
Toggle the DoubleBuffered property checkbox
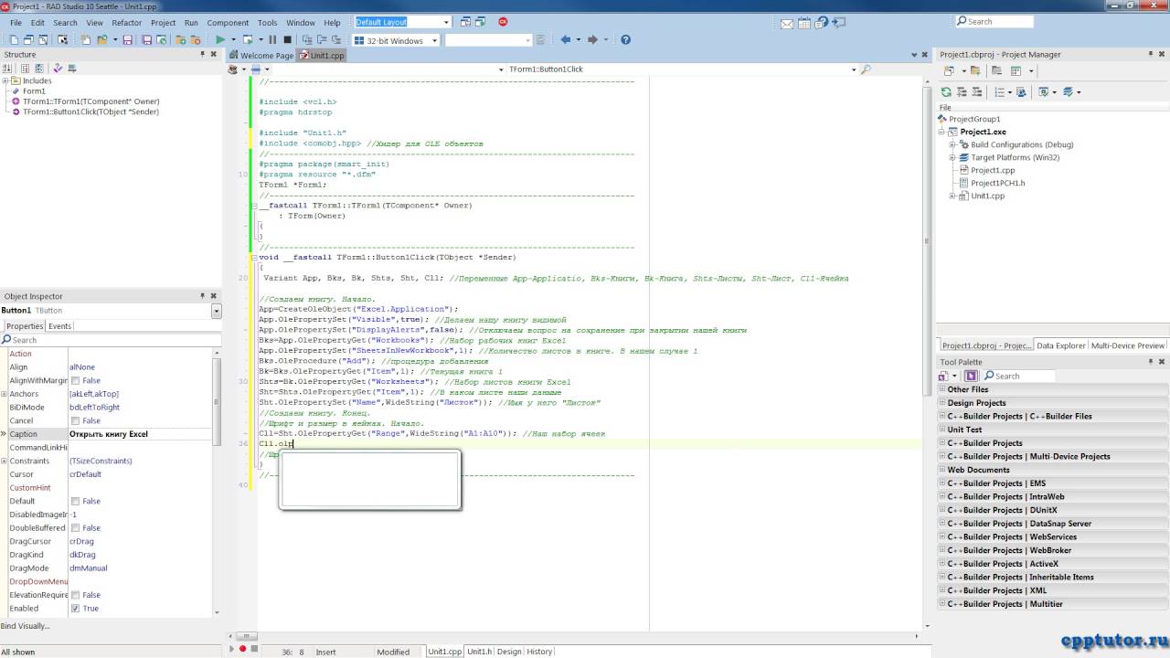click(x=75, y=528)
